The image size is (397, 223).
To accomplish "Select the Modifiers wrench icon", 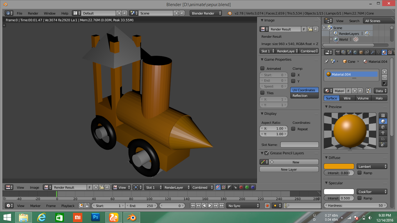I will [x=373, y=52].
